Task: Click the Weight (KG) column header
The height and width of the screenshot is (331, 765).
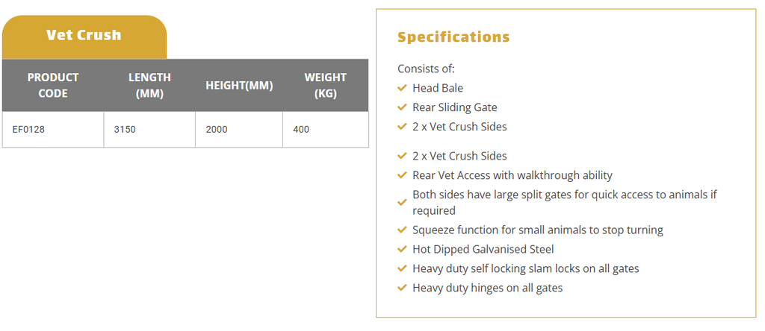Action: tap(326, 85)
